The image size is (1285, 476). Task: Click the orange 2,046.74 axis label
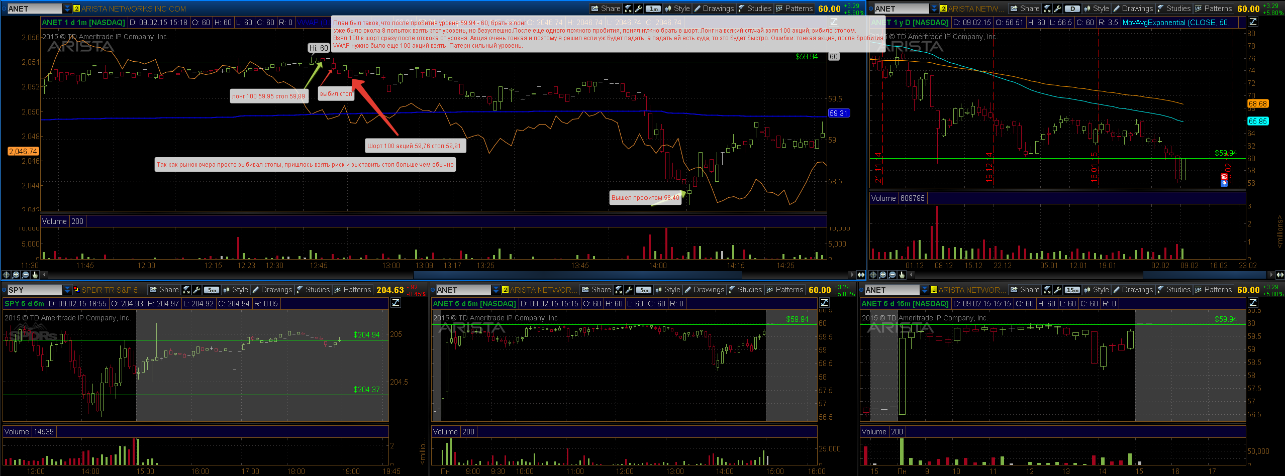tap(23, 152)
